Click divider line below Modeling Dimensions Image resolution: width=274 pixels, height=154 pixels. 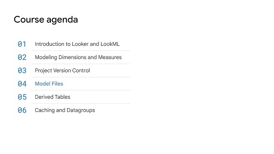81,64
